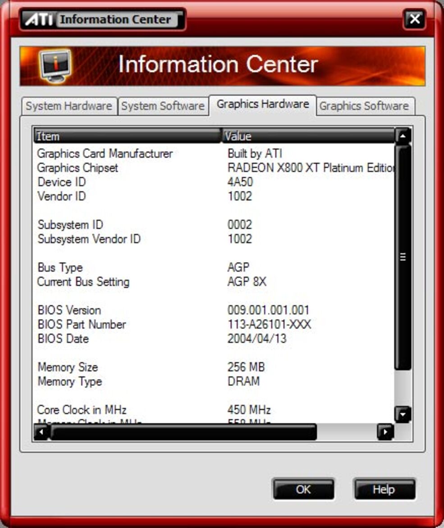Screen dimensions: 444x528
Task: Click the RADEON X800 XT Platinum Edition value
Action: 311,168
